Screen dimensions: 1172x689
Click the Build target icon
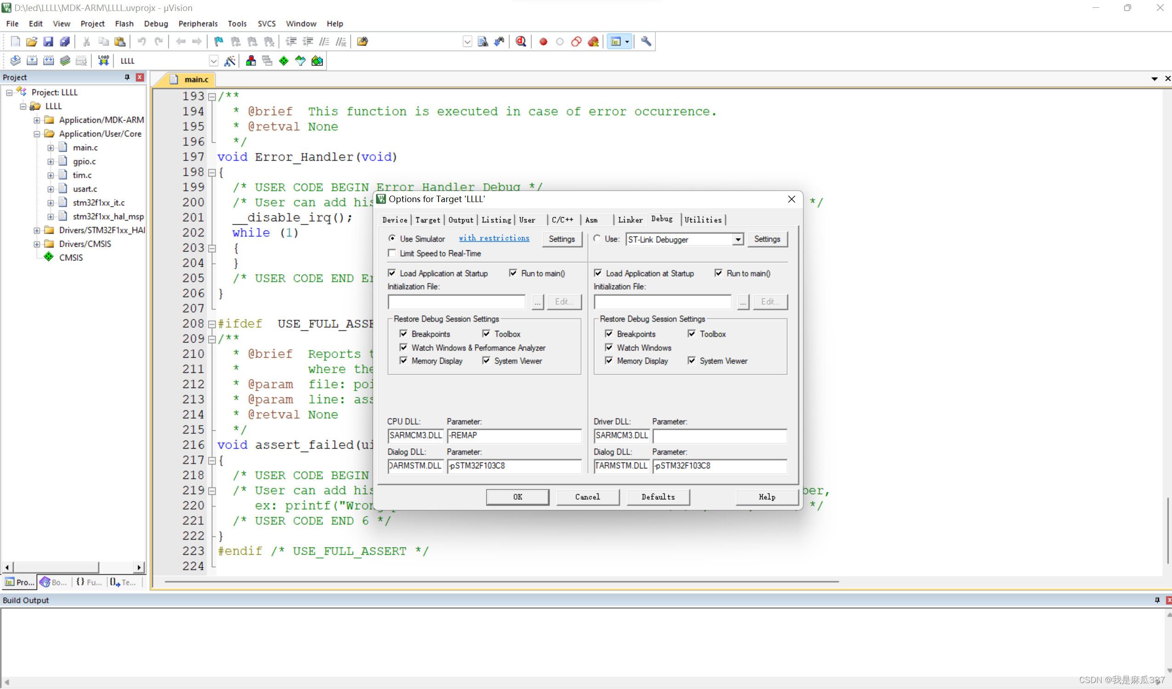(32, 61)
